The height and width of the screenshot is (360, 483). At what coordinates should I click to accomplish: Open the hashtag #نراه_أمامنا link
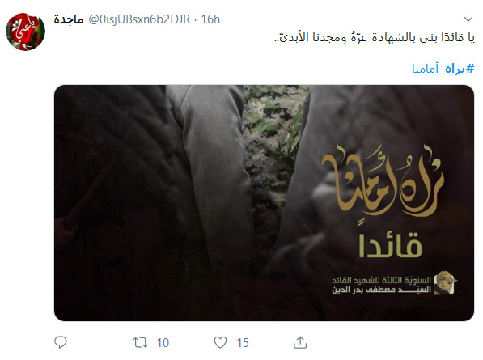coord(443,69)
